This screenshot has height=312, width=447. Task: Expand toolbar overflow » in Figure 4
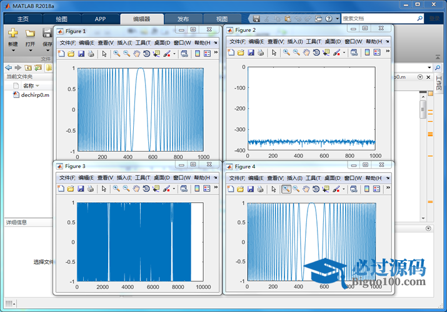pos(388,188)
